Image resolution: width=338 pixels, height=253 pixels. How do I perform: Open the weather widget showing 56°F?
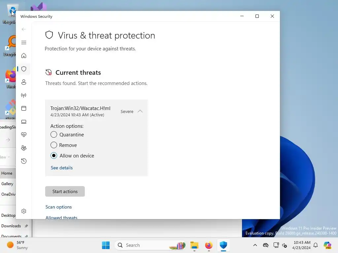pos(17,245)
